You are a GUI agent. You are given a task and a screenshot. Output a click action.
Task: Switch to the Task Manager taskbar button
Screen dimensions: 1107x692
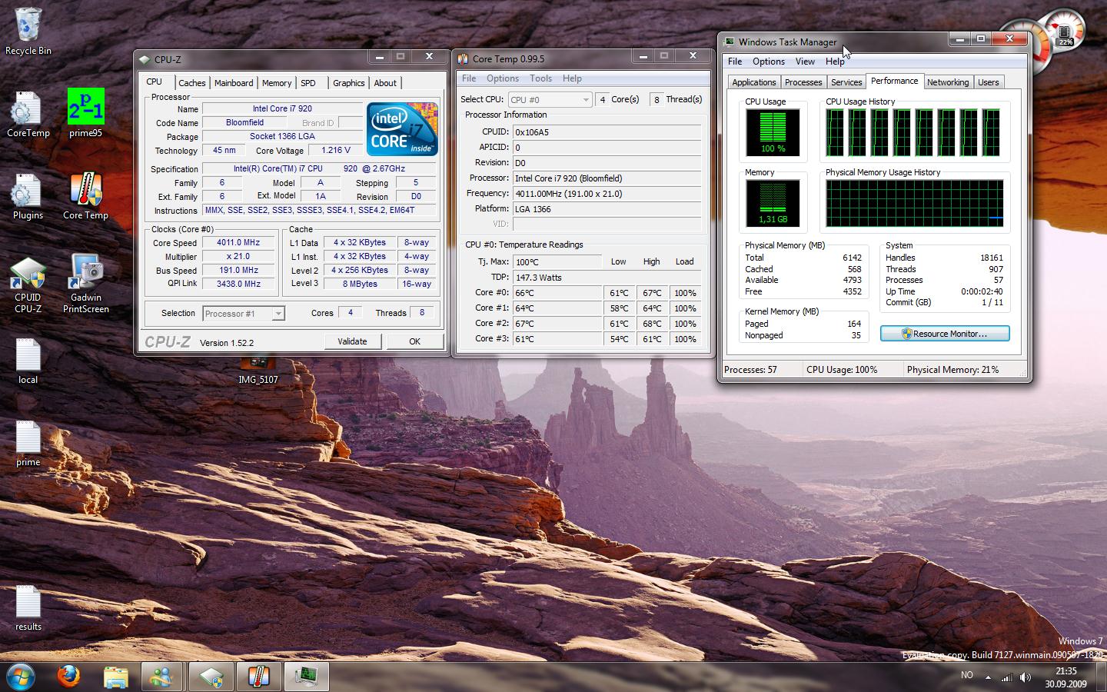(x=307, y=677)
